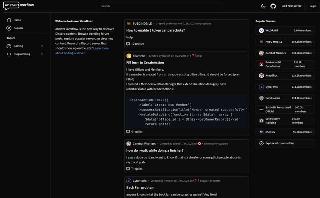Viewport: 320px width, 198px height.
Task: Click the Home house icon
Action: click(9, 20)
